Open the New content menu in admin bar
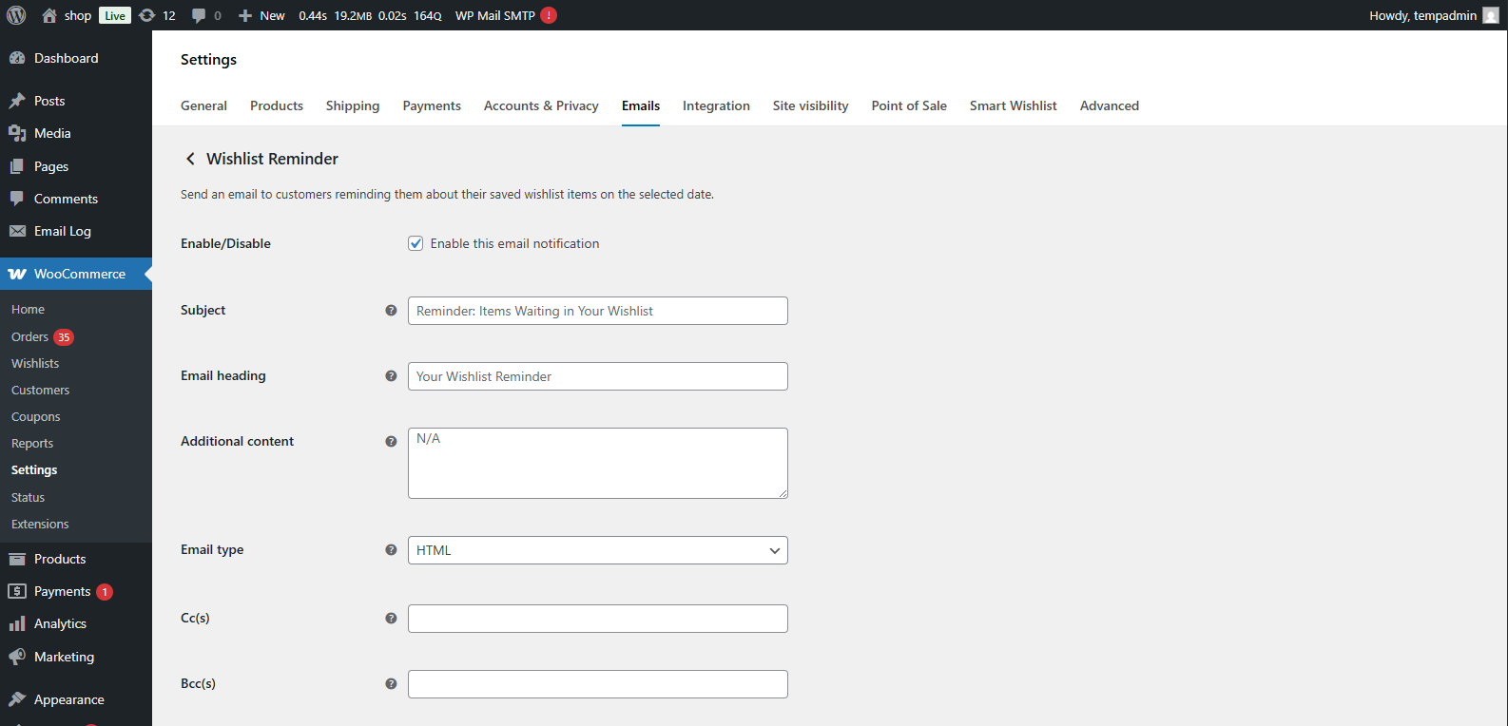The width and height of the screenshot is (1508, 726). (x=261, y=15)
